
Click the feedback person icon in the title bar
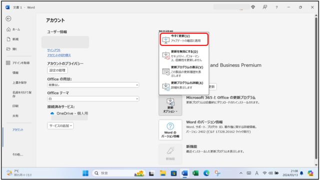pos(264,7)
